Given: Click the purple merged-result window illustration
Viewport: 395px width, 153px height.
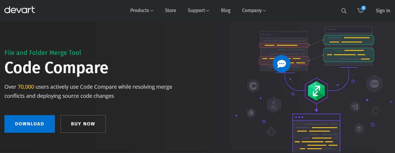Looking at the screenshot, I should pos(316,133).
